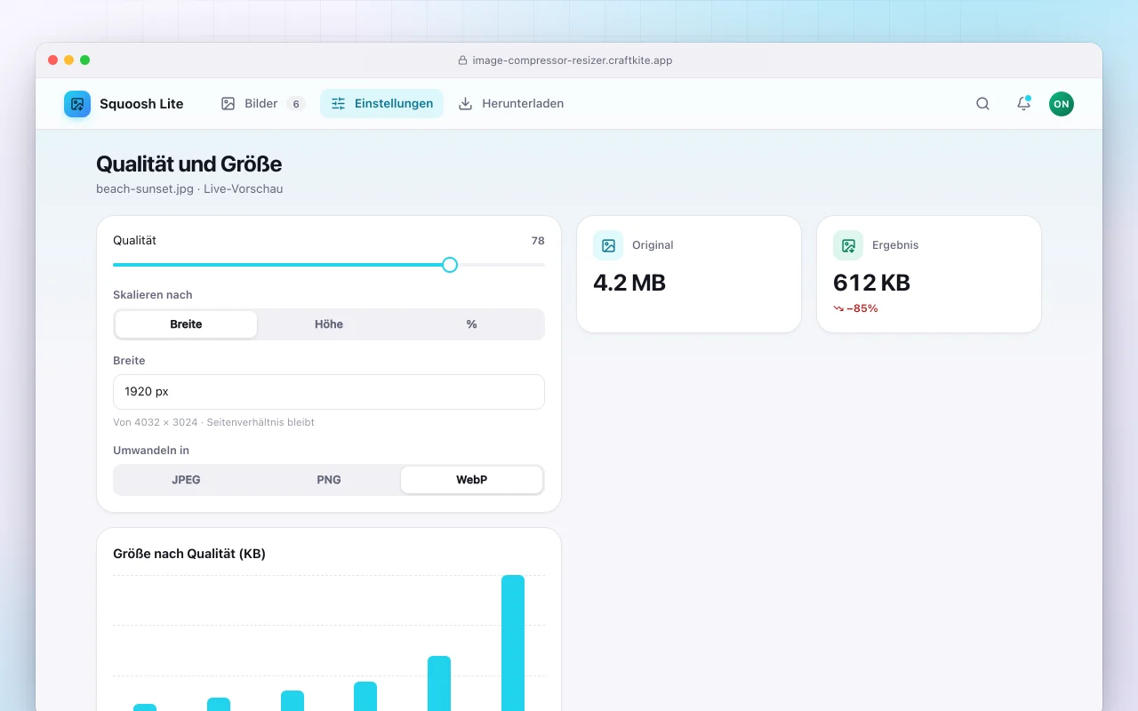The image size is (1138, 711).
Task: Select Breite scaling option
Action: pos(186,324)
